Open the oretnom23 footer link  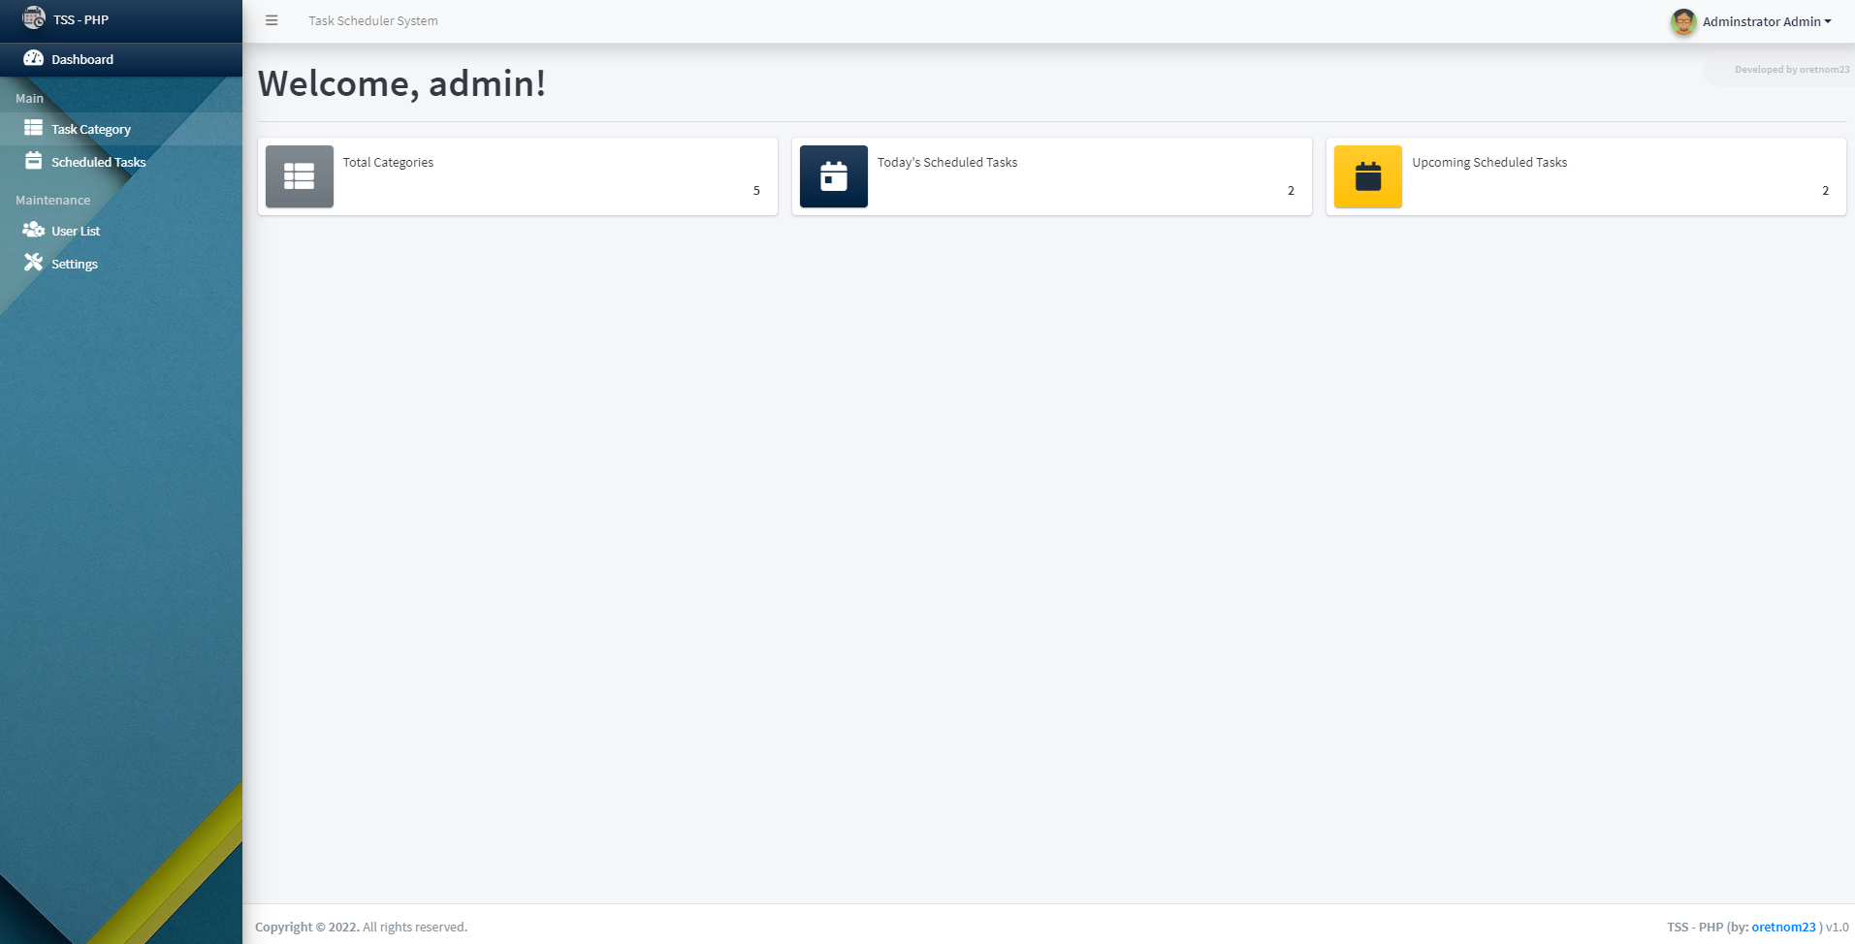tap(1783, 928)
